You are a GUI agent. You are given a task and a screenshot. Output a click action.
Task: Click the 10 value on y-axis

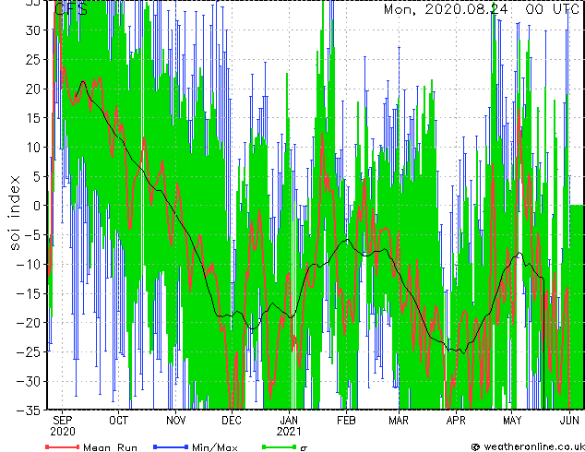click(32, 148)
